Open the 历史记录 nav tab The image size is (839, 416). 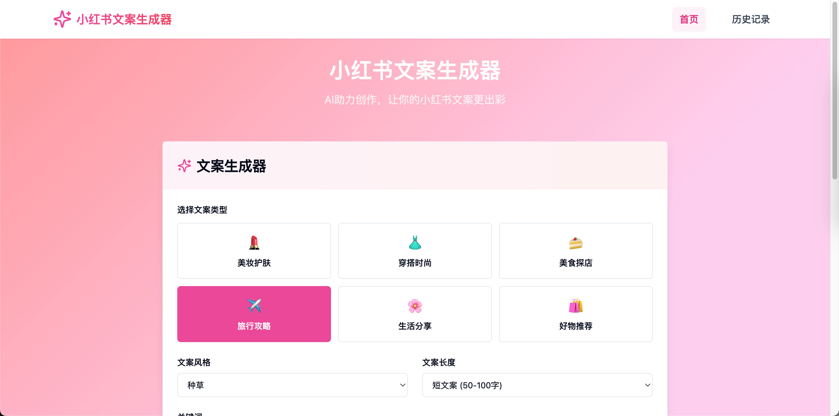coord(751,19)
